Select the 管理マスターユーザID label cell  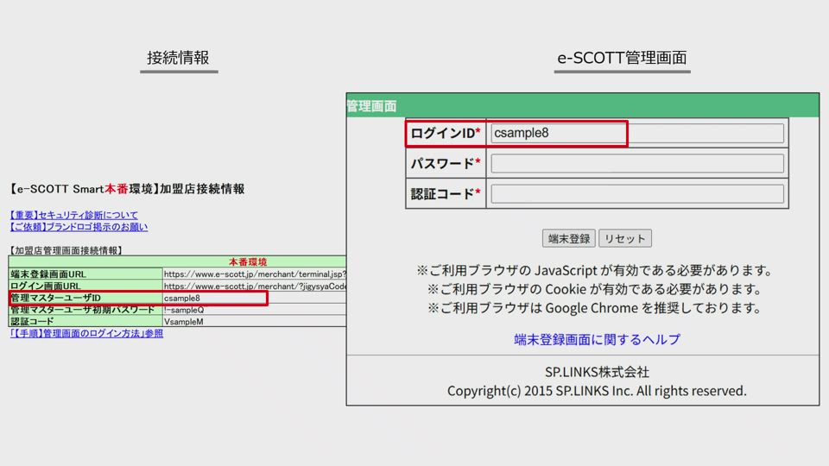tap(85, 299)
